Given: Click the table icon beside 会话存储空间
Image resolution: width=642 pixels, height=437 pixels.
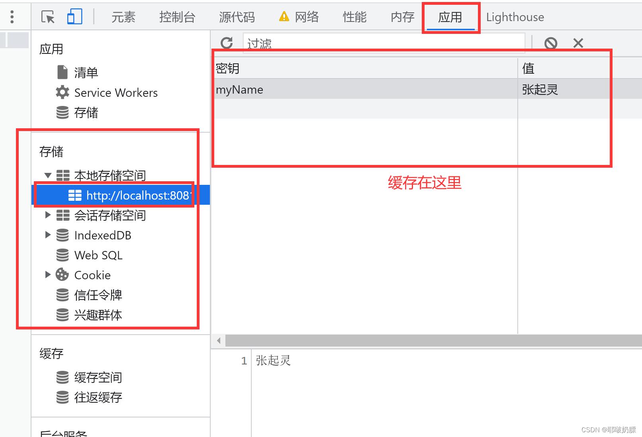Looking at the screenshot, I should pyautogui.click(x=63, y=215).
